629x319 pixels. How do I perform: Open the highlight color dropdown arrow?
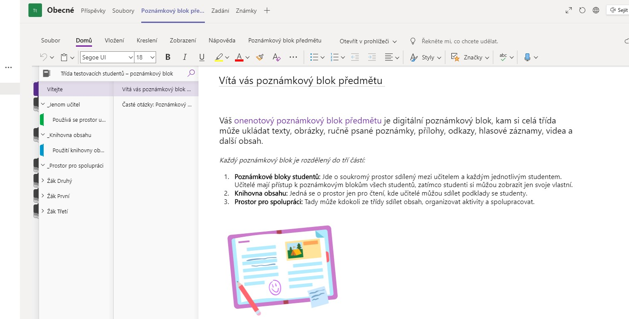click(227, 57)
